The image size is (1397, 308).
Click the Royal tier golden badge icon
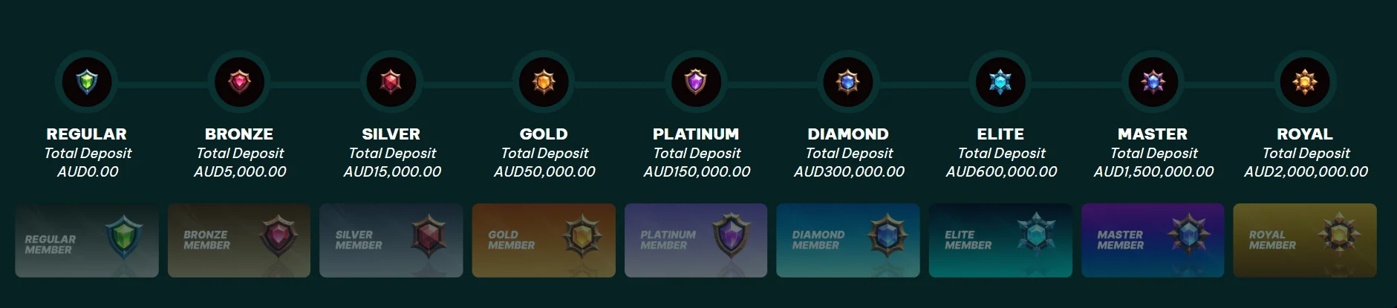pyautogui.click(x=1305, y=81)
